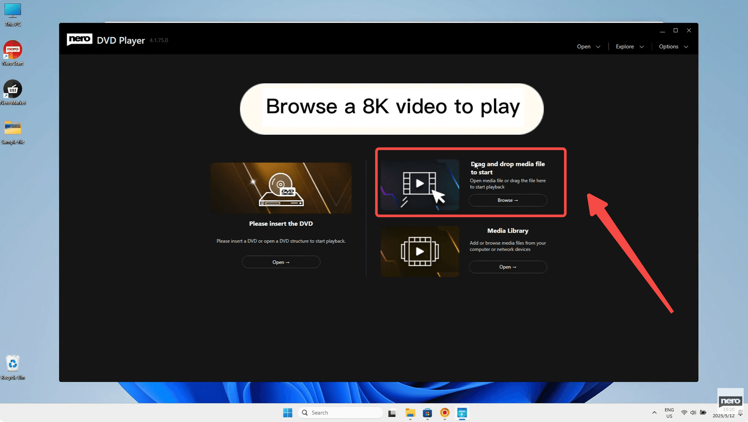Click the Open button under Media Library

pos(508,267)
